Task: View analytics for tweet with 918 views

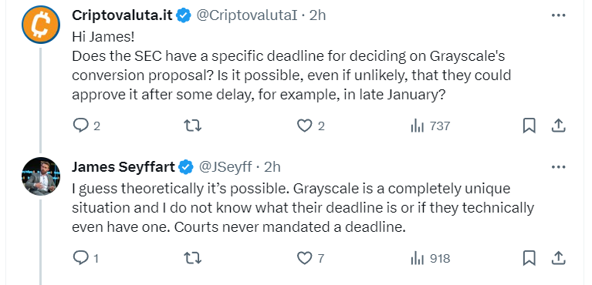Action: (430, 258)
